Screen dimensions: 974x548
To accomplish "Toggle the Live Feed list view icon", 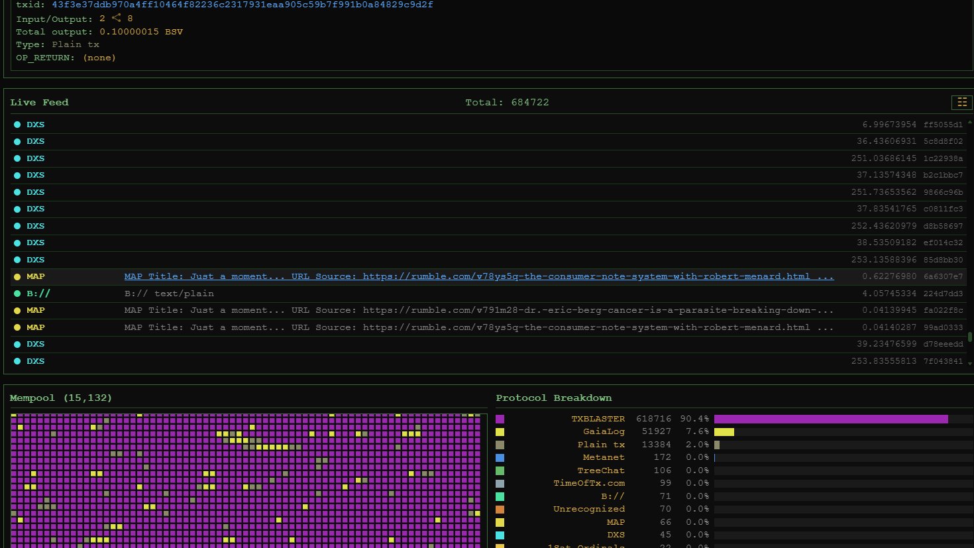I will pyautogui.click(x=962, y=102).
